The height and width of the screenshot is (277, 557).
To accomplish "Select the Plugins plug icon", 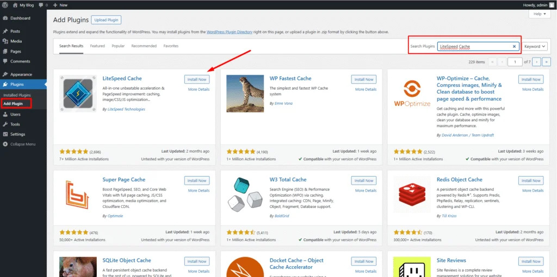I will [x=5, y=84].
